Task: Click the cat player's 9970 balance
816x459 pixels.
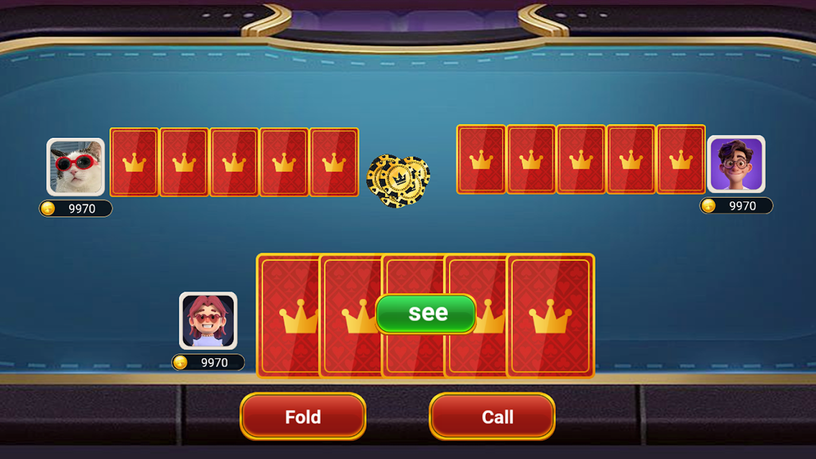Action: [x=82, y=209]
